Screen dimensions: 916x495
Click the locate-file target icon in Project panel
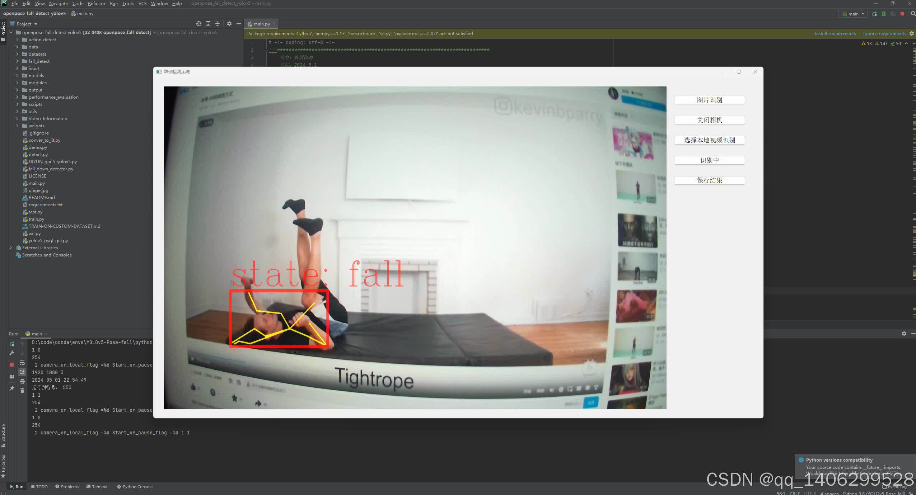point(199,24)
